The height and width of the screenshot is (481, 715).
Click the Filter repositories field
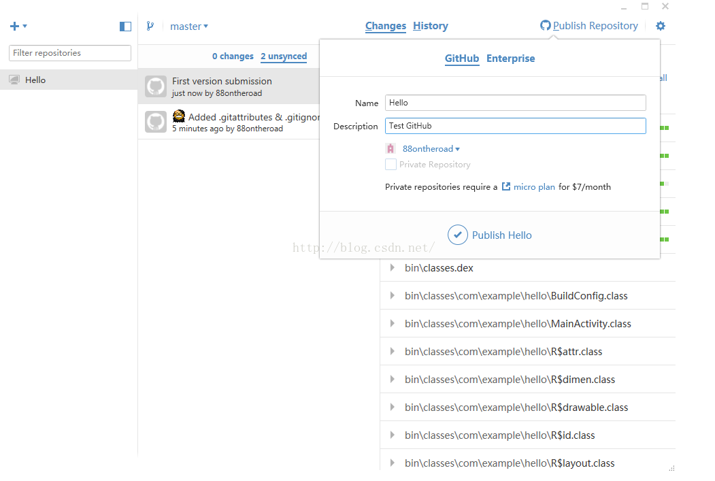click(70, 53)
